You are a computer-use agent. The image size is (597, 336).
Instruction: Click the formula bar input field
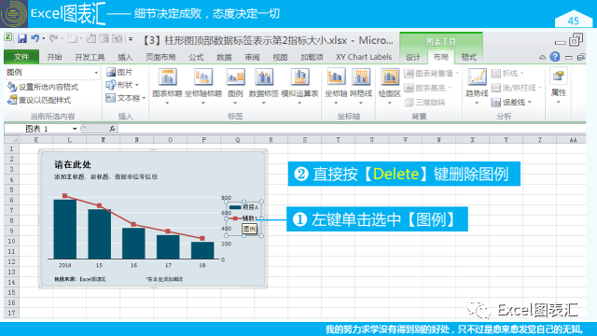(x=351, y=129)
